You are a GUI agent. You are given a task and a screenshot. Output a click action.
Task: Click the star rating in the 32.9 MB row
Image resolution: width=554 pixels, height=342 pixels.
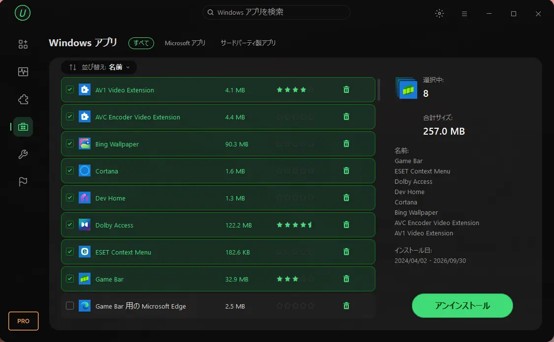pyautogui.click(x=295, y=279)
